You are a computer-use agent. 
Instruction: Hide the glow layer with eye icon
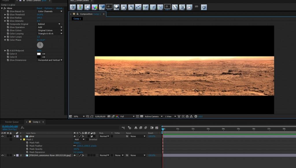tap(2, 136)
